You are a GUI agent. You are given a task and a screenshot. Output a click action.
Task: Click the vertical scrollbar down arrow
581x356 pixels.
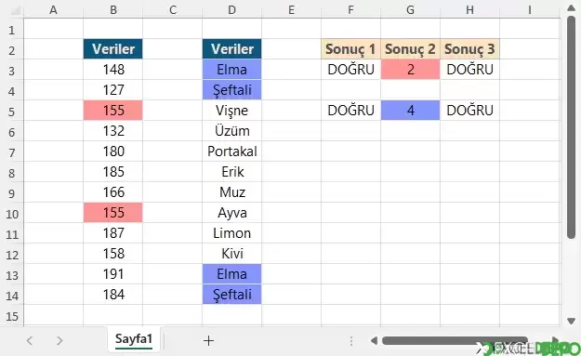[x=571, y=321]
